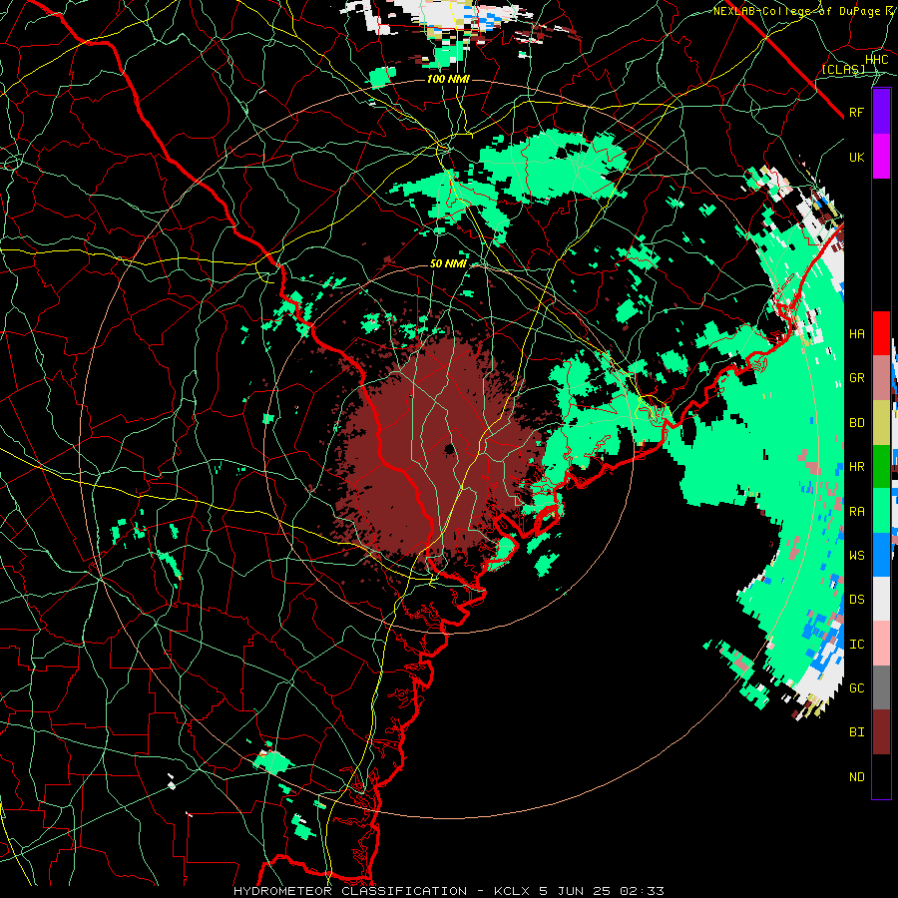Click the BD legend label

[857, 423]
